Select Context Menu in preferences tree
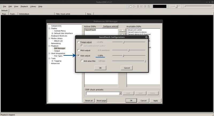Image resolution: width=214 pixels, height=116 pixels. (60, 31)
